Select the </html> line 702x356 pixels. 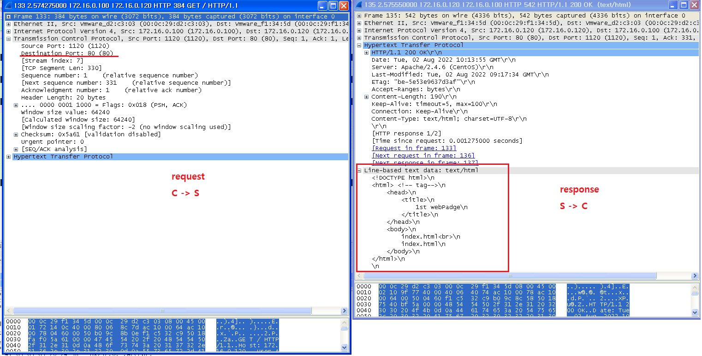tap(388, 259)
